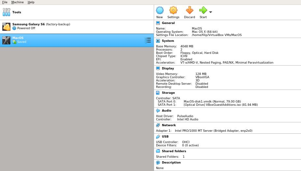Viewport: 301px width, 171px height.
Task: Select the Tools entry label
Action: click(x=17, y=12)
